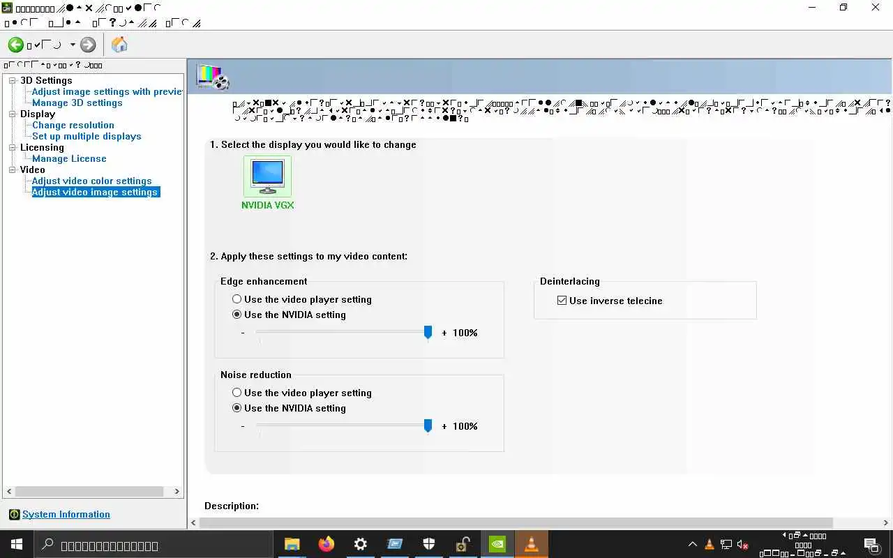Screen dimensions: 893x558
Task: Click the muted volume tray icon
Action: (743, 545)
